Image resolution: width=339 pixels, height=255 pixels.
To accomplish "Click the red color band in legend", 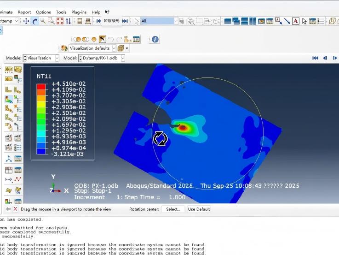I will [41, 86].
